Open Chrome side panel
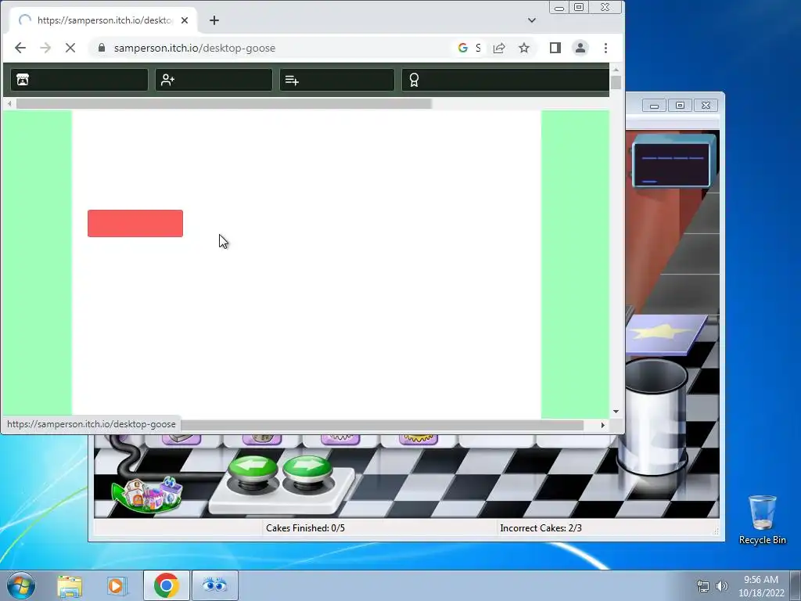 [x=555, y=48]
